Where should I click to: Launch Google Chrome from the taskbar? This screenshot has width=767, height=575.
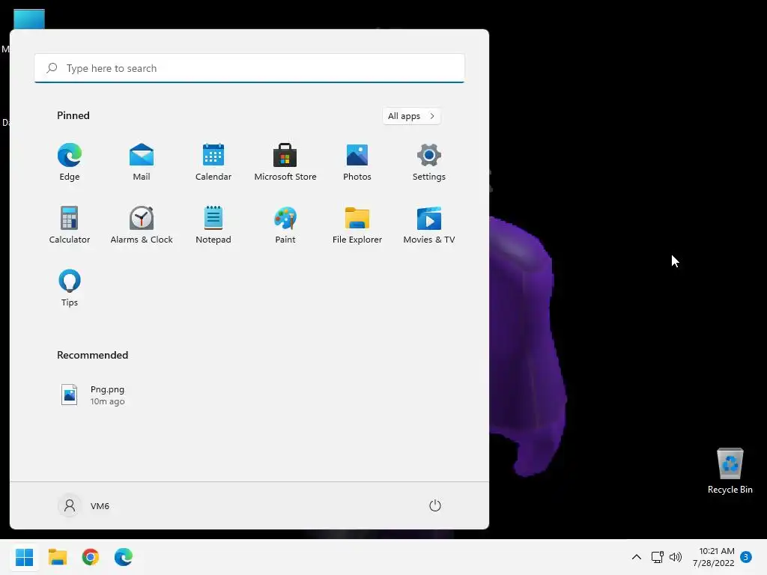pyautogui.click(x=91, y=557)
